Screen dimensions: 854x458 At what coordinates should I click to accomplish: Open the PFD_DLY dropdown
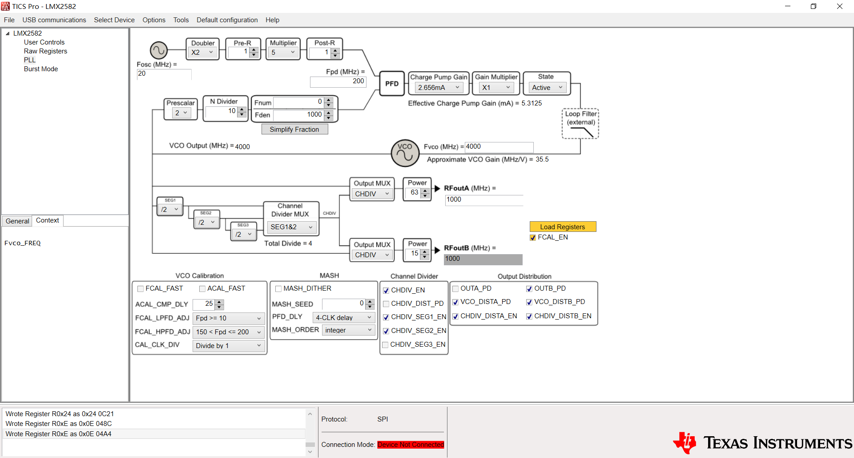click(x=344, y=318)
